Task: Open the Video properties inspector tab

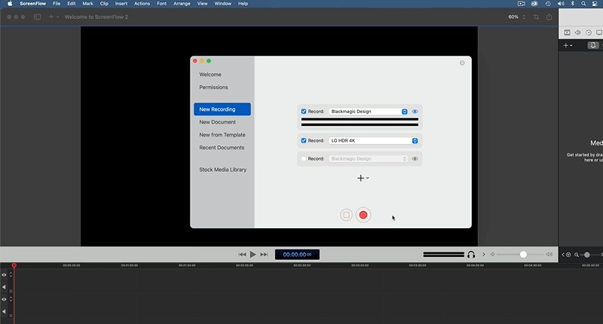Action: [x=567, y=32]
